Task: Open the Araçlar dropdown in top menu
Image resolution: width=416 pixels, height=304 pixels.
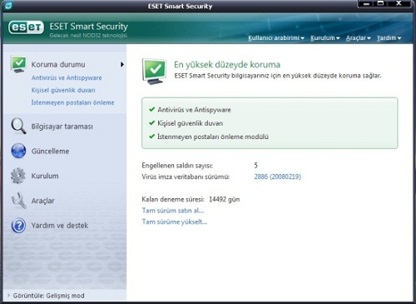Action: (358, 37)
